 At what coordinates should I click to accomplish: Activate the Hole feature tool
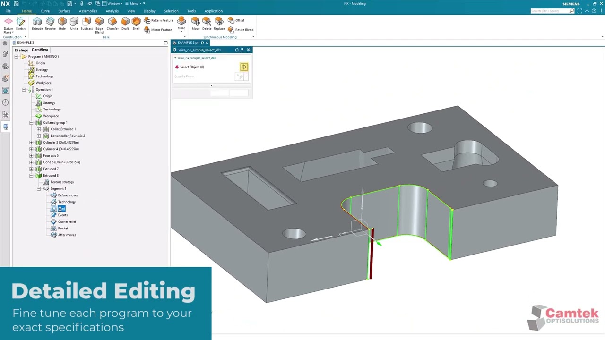pos(62,24)
